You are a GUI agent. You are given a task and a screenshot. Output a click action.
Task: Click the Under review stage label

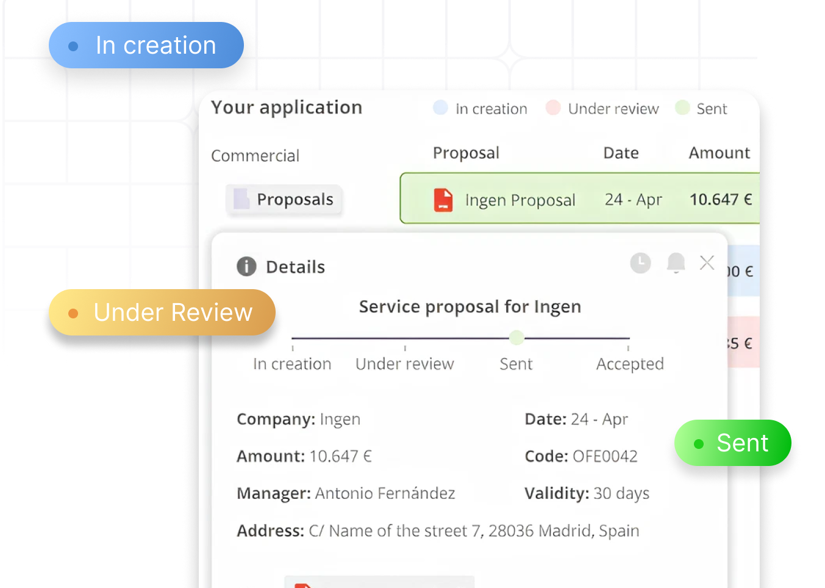pos(405,364)
